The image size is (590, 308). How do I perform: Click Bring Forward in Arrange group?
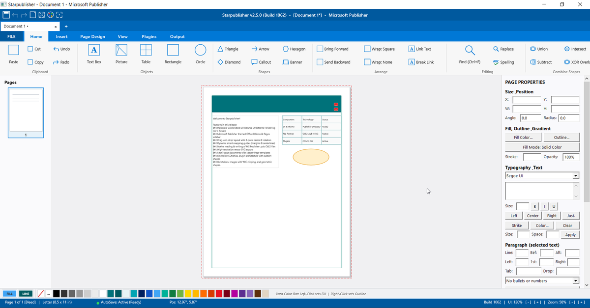tap(333, 49)
